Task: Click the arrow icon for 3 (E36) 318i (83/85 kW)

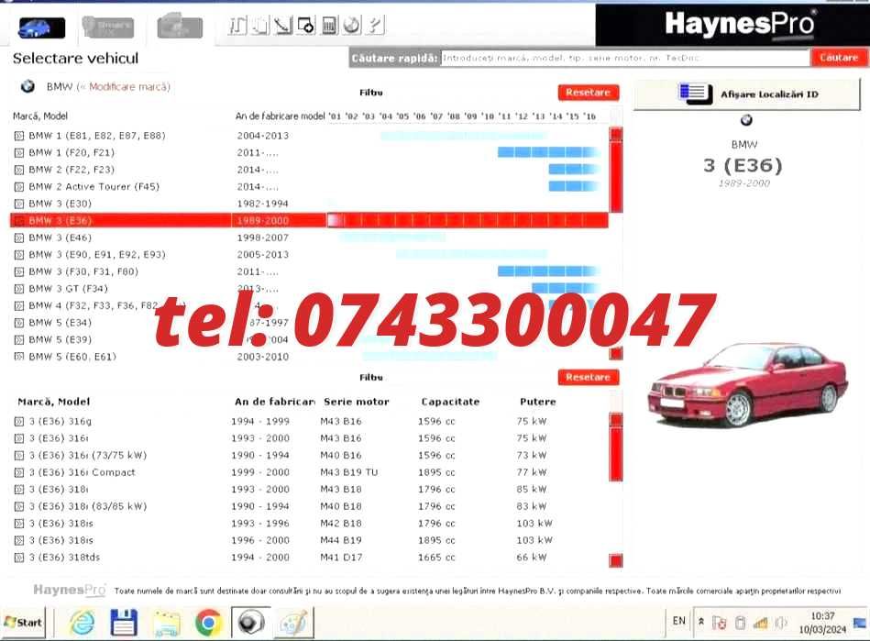Action: [x=19, y=507]
